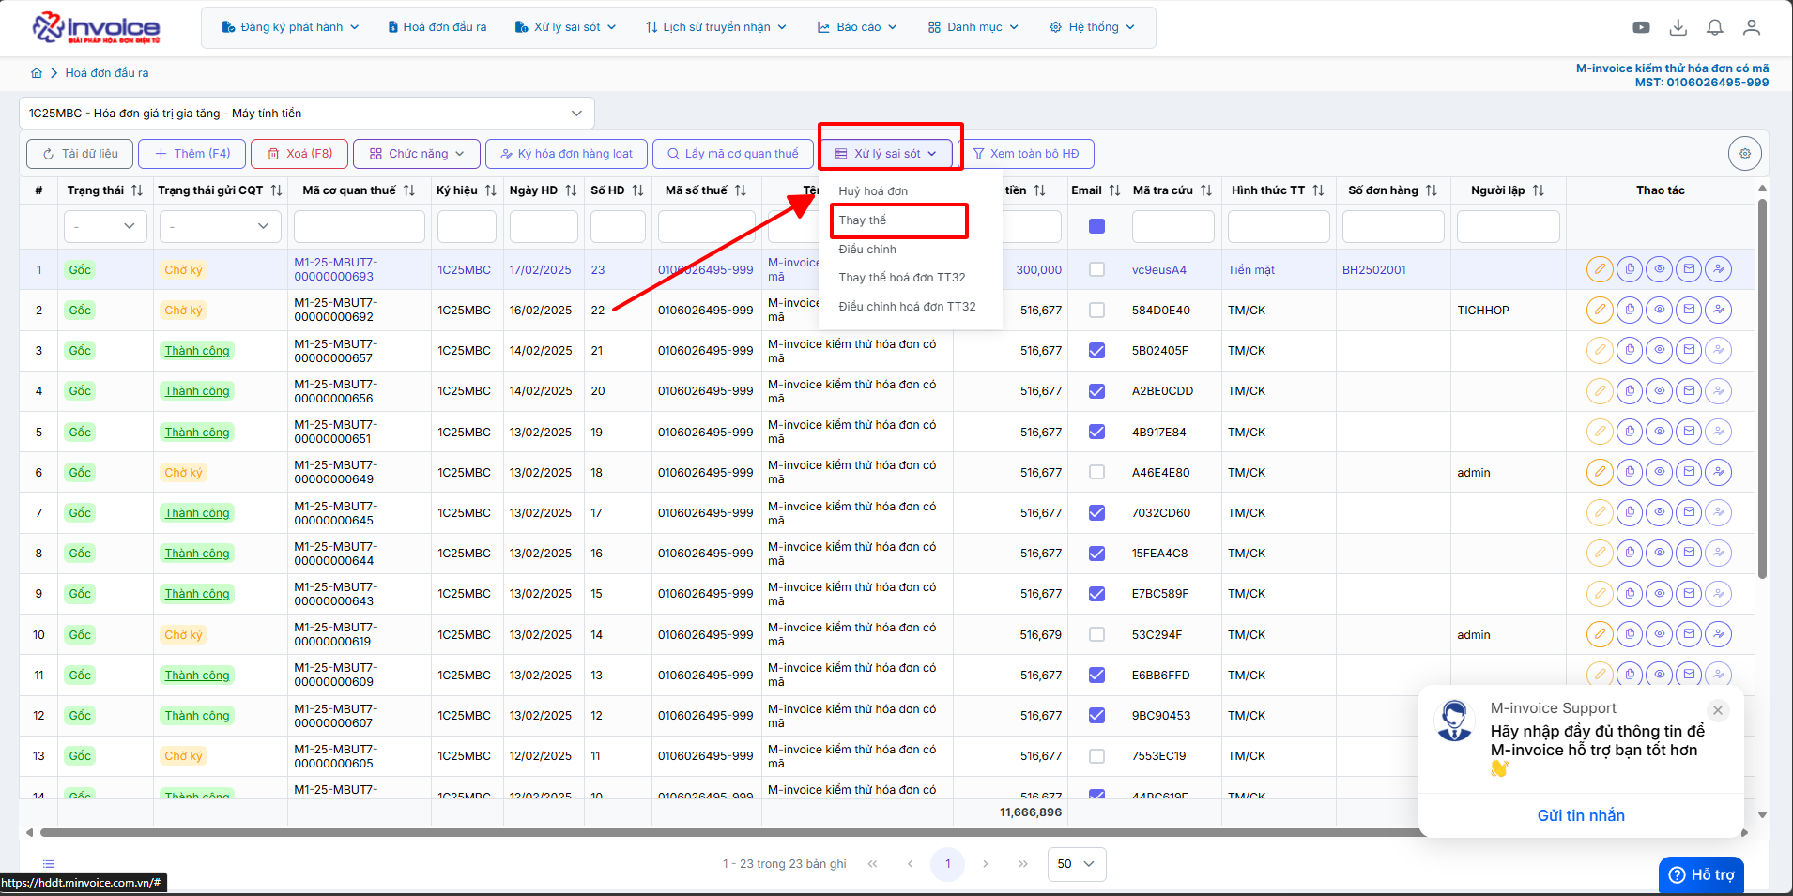Viewport: 1793px width, 896px height.
Task: Untick Email checkbox for invoice number 20
Action: tap(1096, 390)
